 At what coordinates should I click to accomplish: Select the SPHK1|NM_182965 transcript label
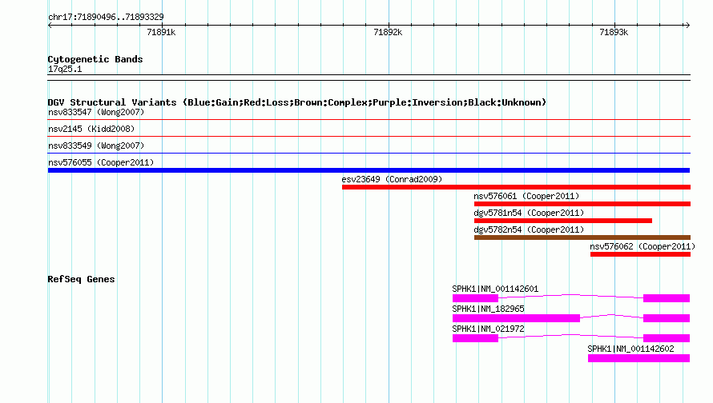click(x=488, y=309)
